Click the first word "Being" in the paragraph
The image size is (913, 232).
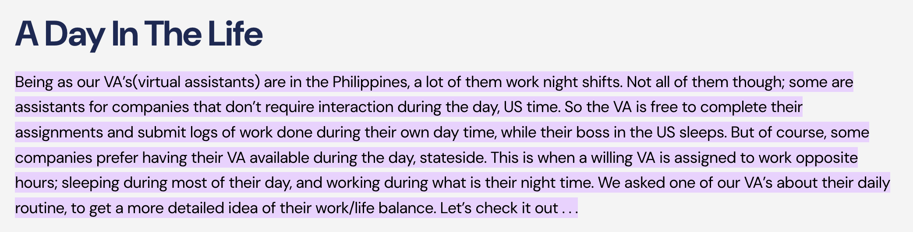(x=34, y=82)
